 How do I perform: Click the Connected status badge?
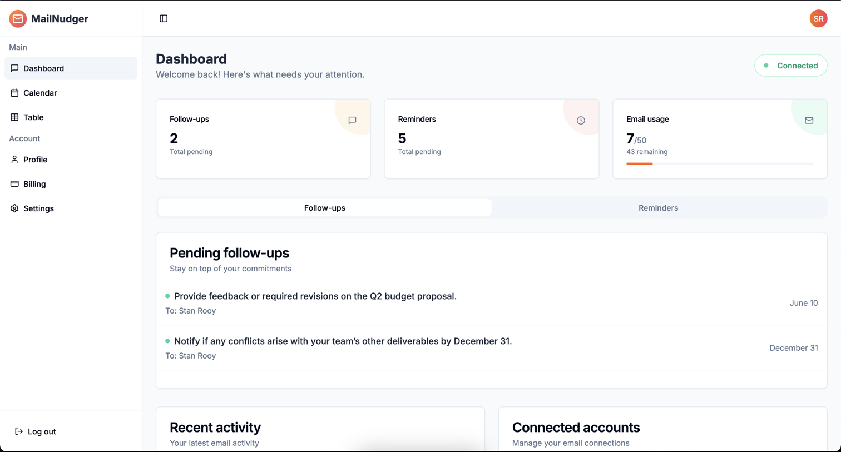(x=790, y=66)
